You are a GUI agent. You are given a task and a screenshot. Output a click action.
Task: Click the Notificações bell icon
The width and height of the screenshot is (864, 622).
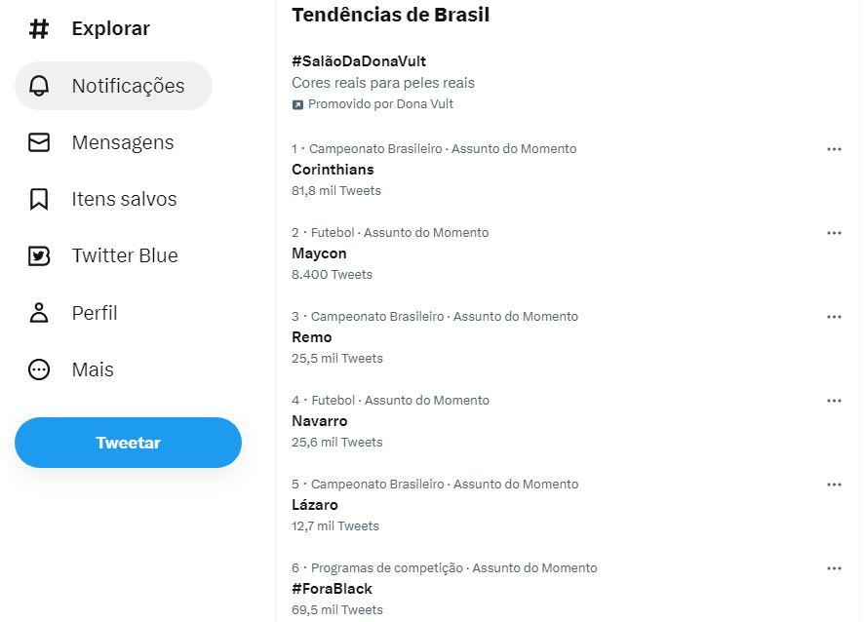(x=39, y=86)
